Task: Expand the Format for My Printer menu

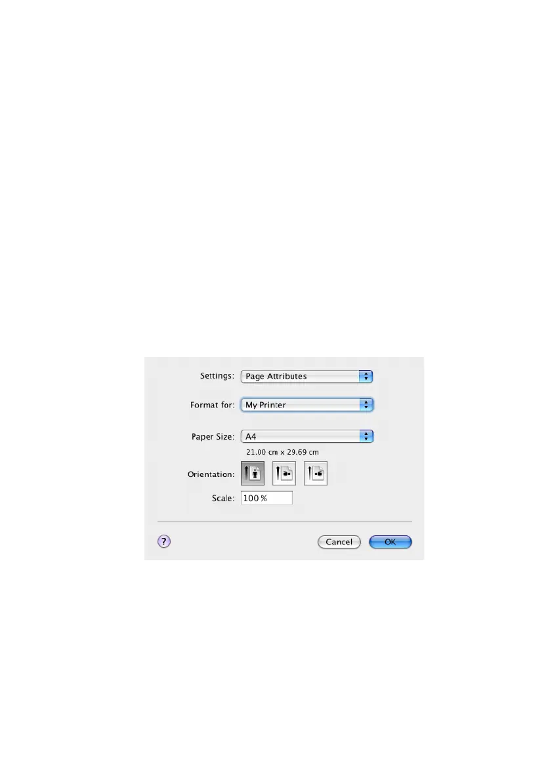Action: coord(307,405)
